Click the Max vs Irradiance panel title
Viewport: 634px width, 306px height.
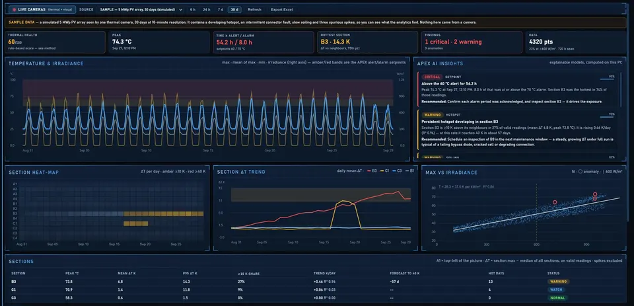tap(451, 172)
